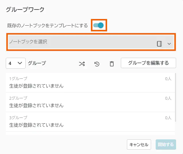Click the 0人 count for 2グループ
The height and width of the screenshot is (154, 183).
tap(168, 98)
